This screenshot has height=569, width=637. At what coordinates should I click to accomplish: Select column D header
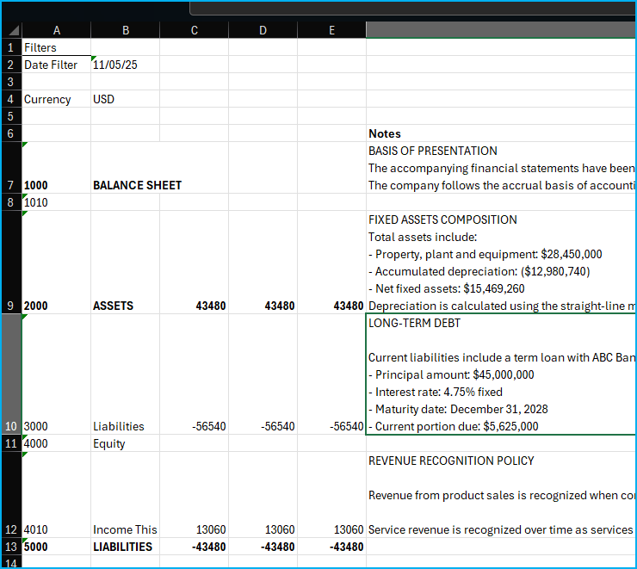[x=263, y=30]
